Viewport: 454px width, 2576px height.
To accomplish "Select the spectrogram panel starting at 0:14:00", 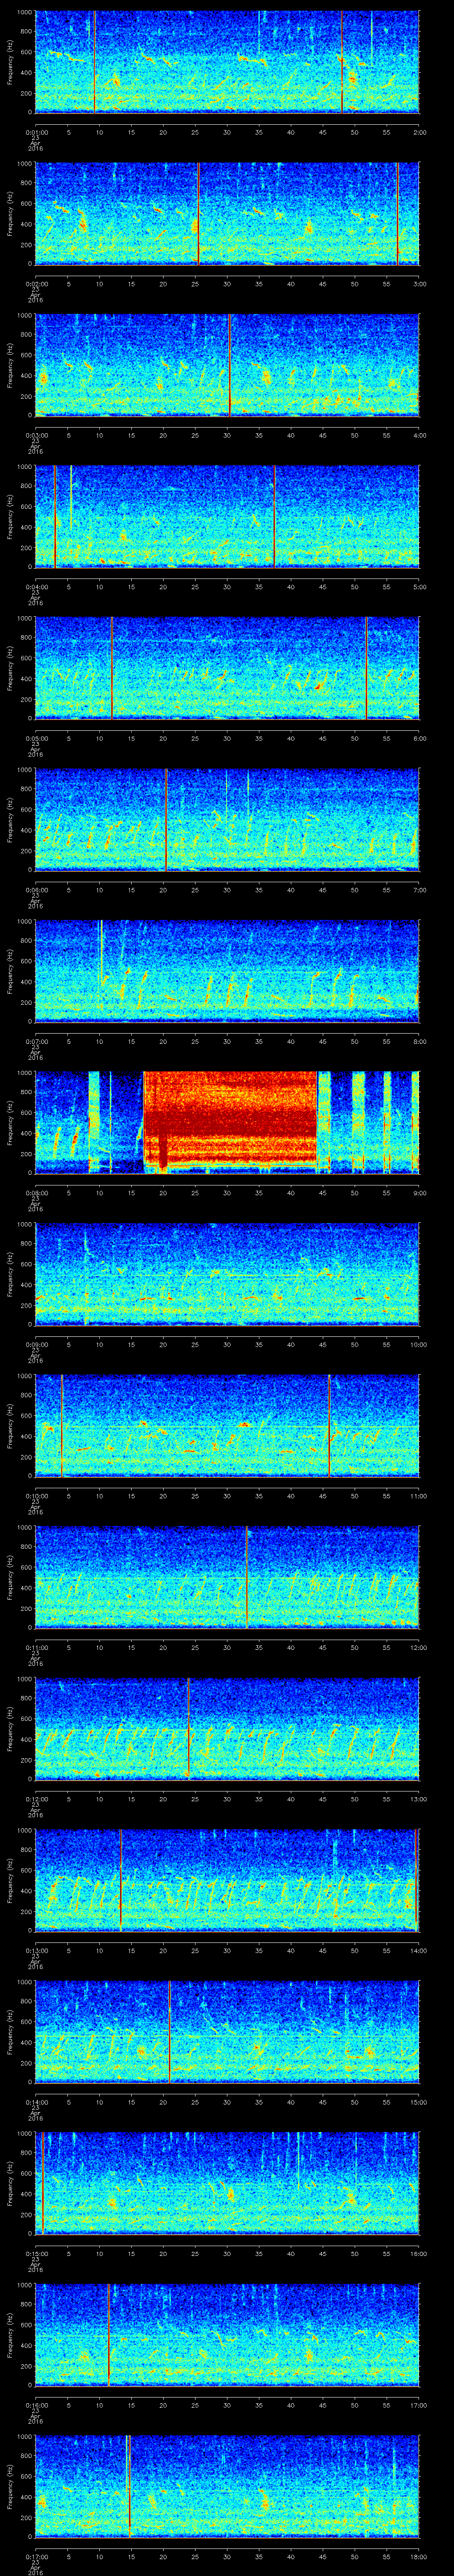I will (227, 2032).
